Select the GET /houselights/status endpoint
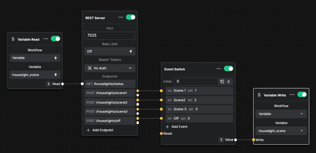The image size is (316, 153). click(110, 84)
